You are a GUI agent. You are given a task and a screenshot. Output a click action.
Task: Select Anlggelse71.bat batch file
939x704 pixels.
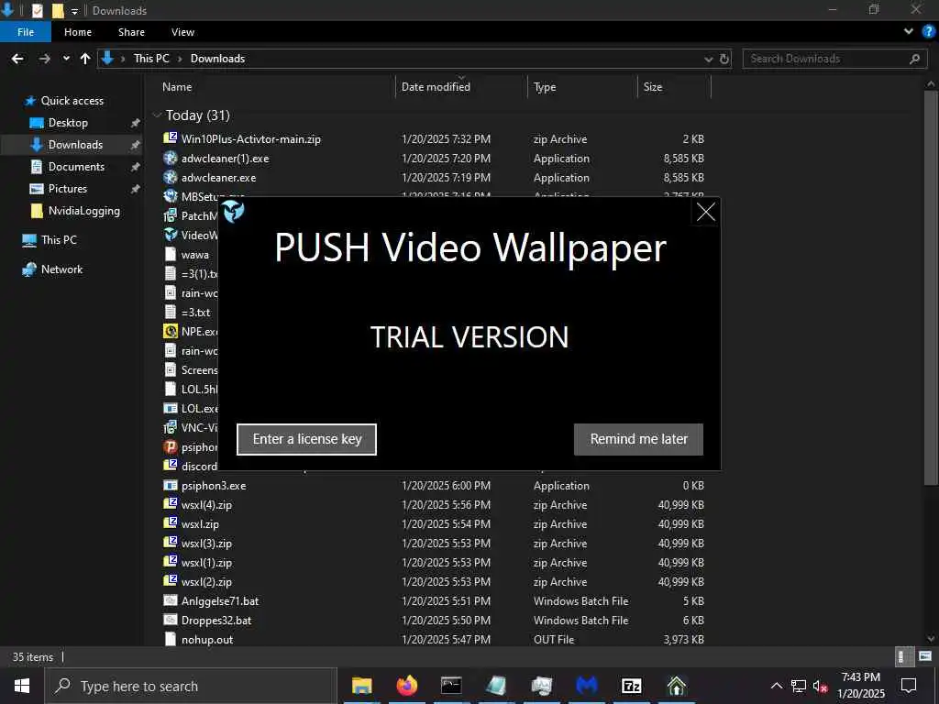pos(220,601)
